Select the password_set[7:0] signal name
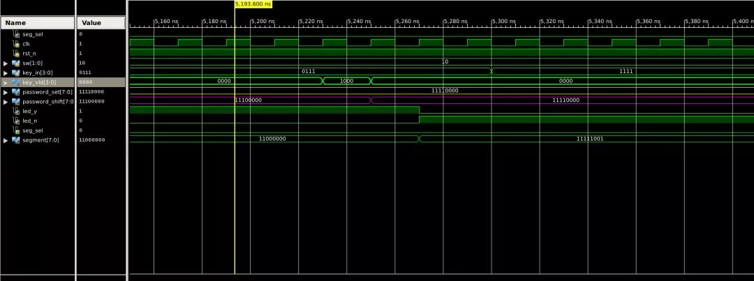Screen dimensions: 754x281 click(x=47, y=92)
